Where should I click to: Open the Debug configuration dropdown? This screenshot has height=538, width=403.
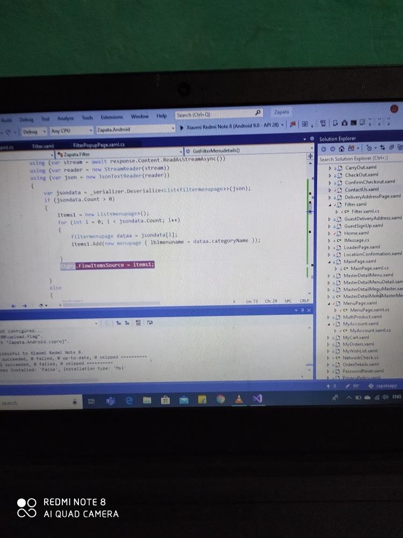tap(33, 131)
